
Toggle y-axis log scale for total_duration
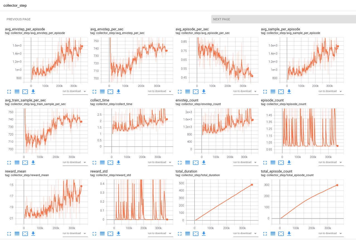click(x=188, y=234)
